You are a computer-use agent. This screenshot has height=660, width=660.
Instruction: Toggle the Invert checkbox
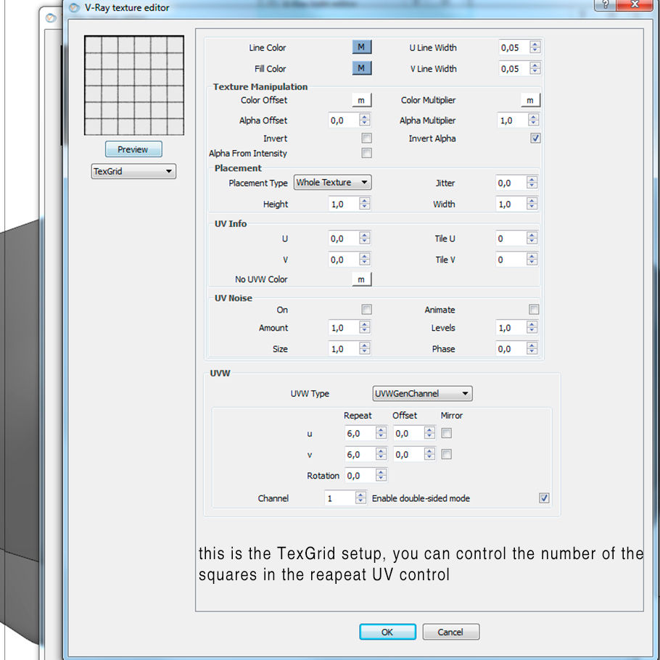[366, 138]
